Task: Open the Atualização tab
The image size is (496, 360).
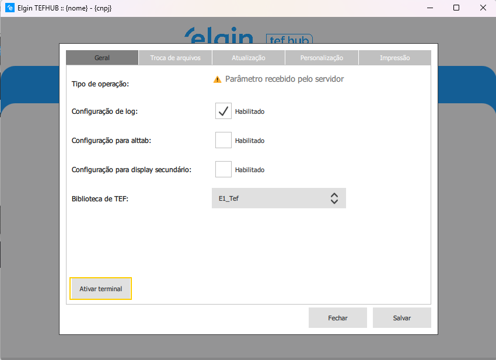Action: 249,58
